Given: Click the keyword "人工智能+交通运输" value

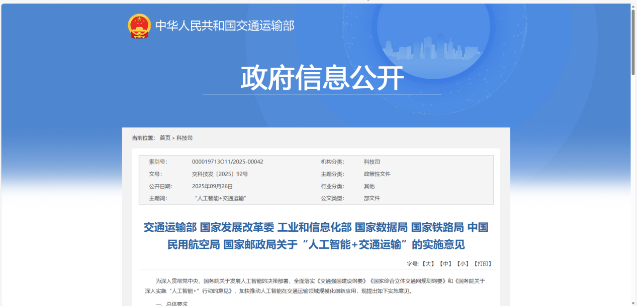Looking at the screenshot, I should tap(220, 198).
